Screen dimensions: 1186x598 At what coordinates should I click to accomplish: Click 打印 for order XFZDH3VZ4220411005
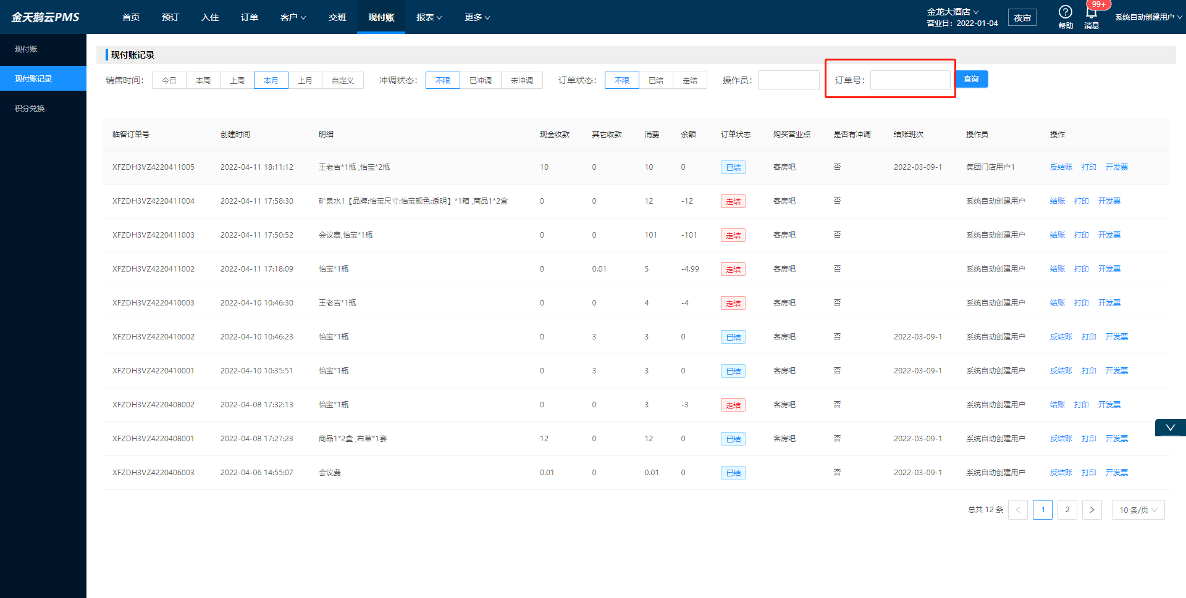click(x=1089, y=167)
